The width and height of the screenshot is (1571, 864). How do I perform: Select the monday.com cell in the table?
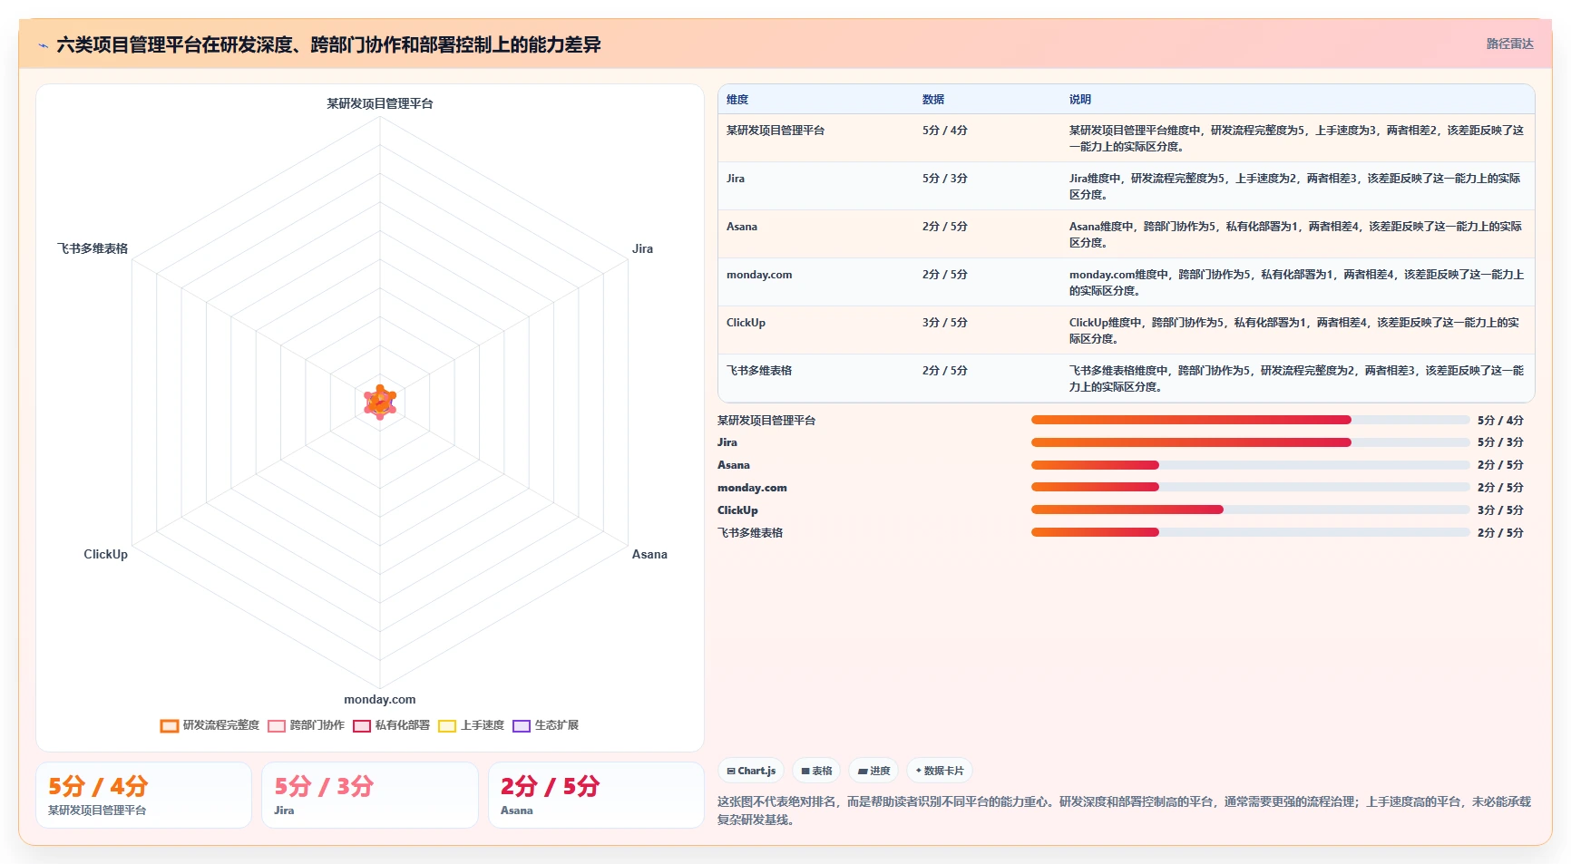(x=759, y=275)
